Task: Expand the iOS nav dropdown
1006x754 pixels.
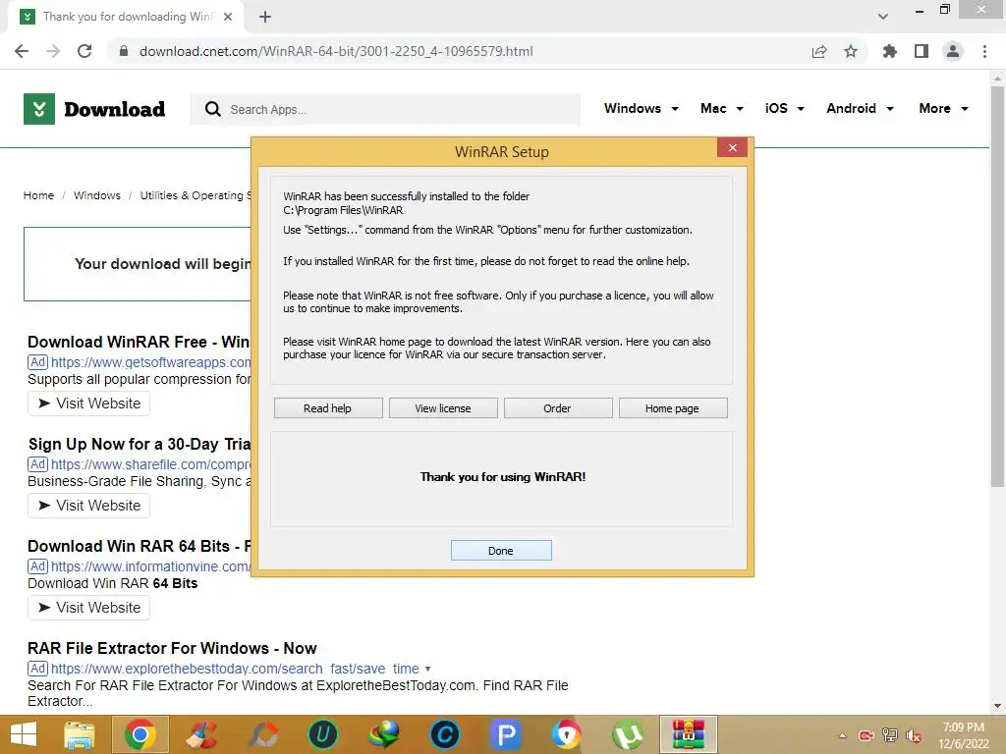Action: coord(784,108)
